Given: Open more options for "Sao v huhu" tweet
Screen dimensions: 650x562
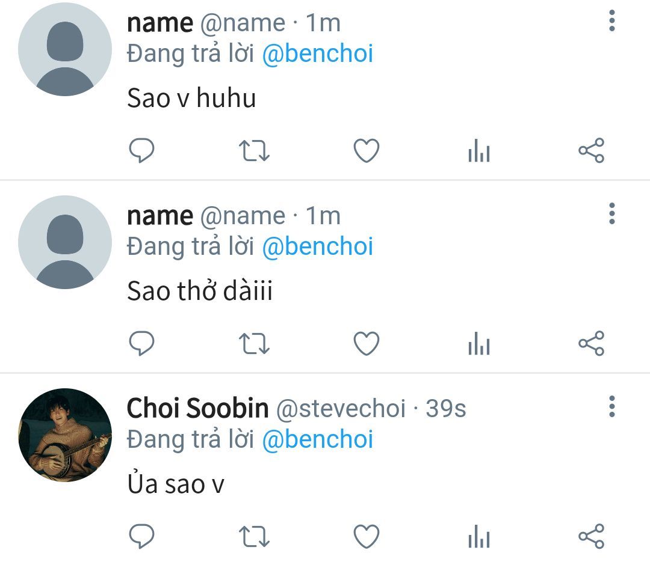Looking at the screenshot, I should (x=612, y=21).
